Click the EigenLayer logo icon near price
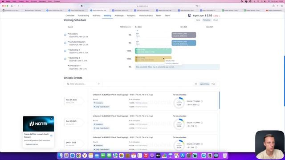 click(189, 16)
